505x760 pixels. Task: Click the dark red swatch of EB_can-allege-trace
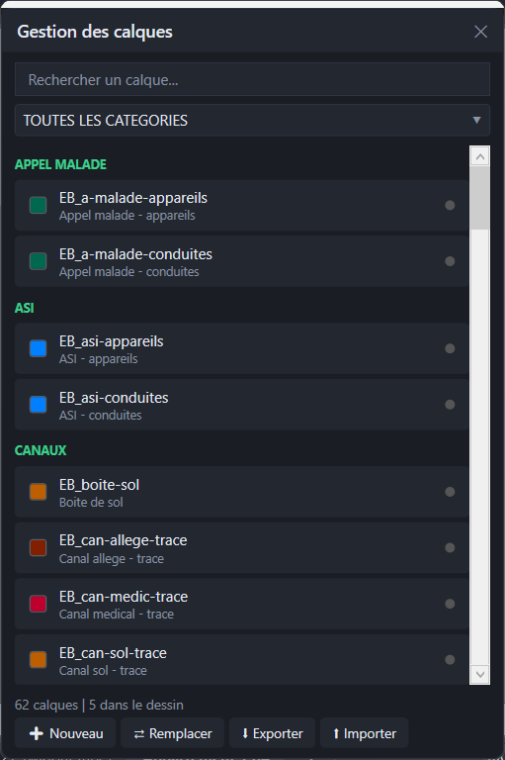[38, 547]
